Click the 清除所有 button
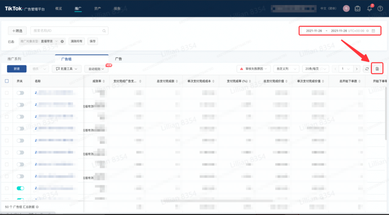The width and height of the screenshot is (389, 215). coord(76,42)
